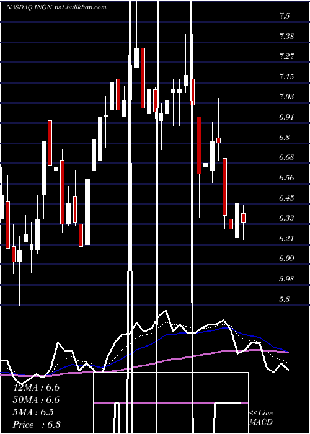Click the 6.21 price axis label
This screenshot has width=310, height=434.
click(286, 238)
